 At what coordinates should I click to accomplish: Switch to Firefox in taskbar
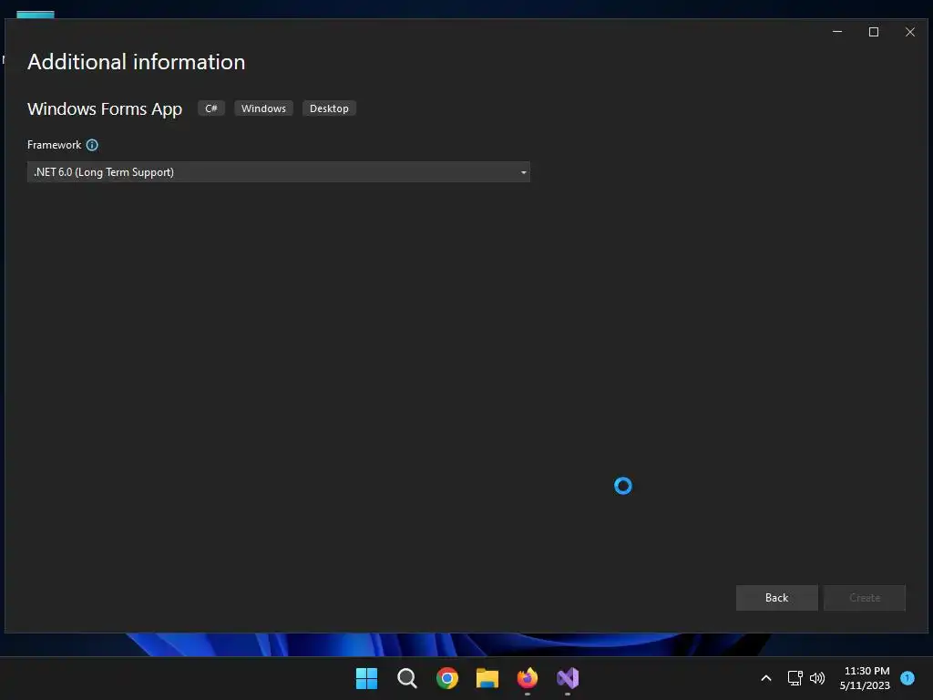[528, 678]
